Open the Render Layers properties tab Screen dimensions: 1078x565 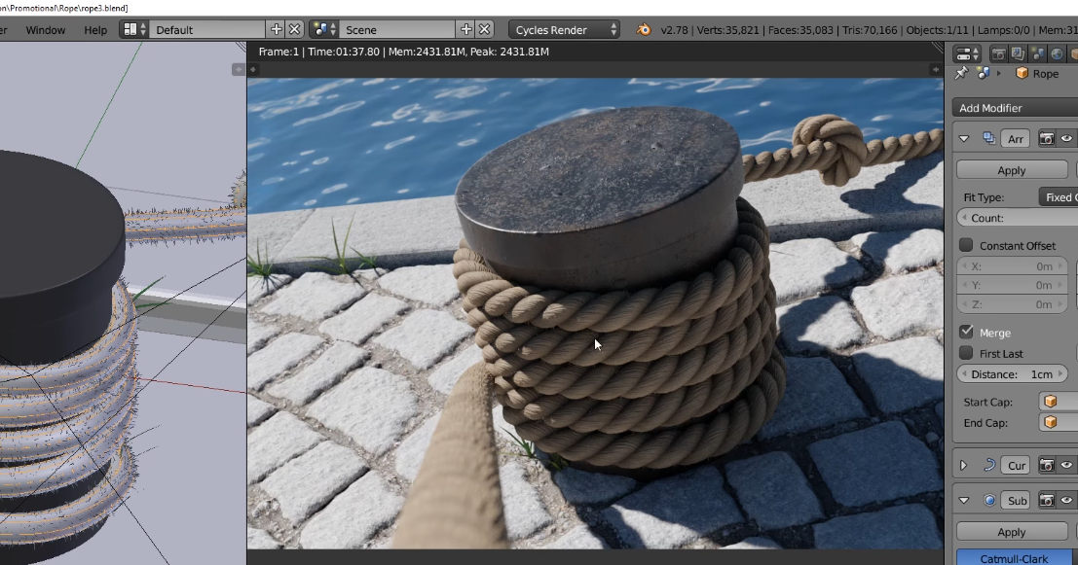coord(1016,53)
